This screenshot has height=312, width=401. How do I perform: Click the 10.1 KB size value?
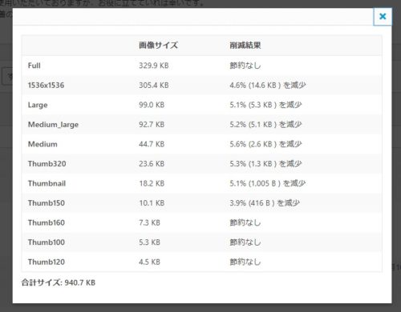(x=152, y=203)
